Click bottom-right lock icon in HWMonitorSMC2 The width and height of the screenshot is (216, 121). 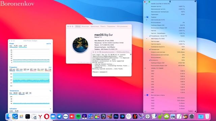[195, 111]
